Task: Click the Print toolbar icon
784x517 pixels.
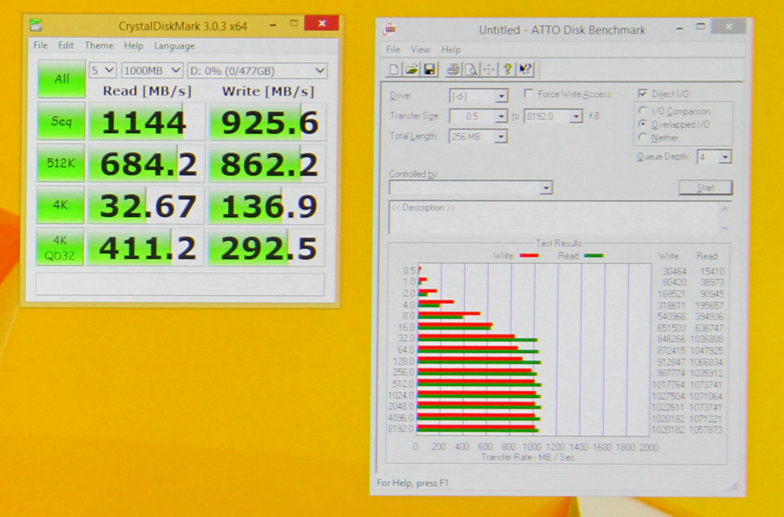Action: (453, 69)
